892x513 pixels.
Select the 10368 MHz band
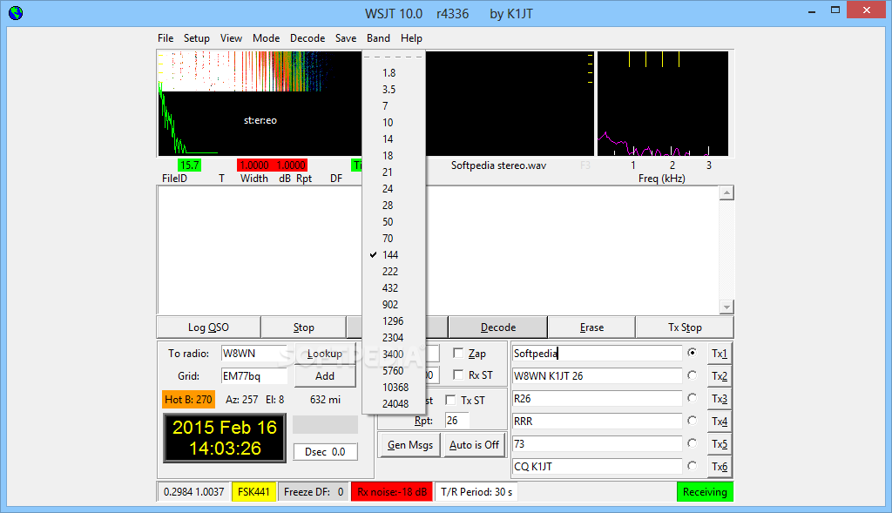(394, 387)
